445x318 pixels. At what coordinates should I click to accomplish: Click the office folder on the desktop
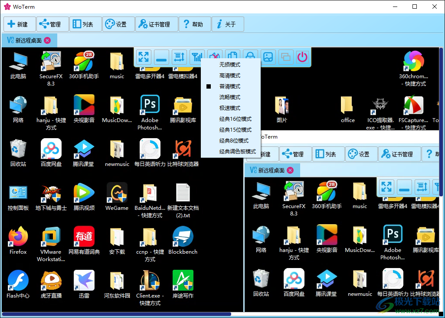click(348, 110)
